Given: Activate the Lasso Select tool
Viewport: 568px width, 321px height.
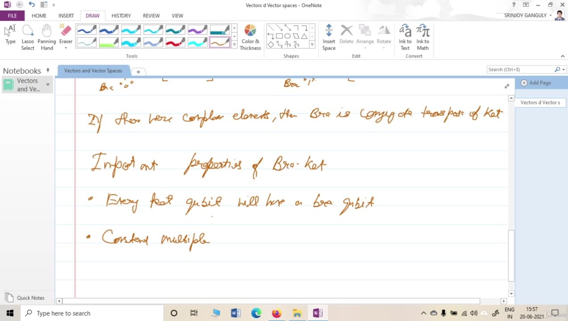Looking at the screenshot, I should [28, 37].
